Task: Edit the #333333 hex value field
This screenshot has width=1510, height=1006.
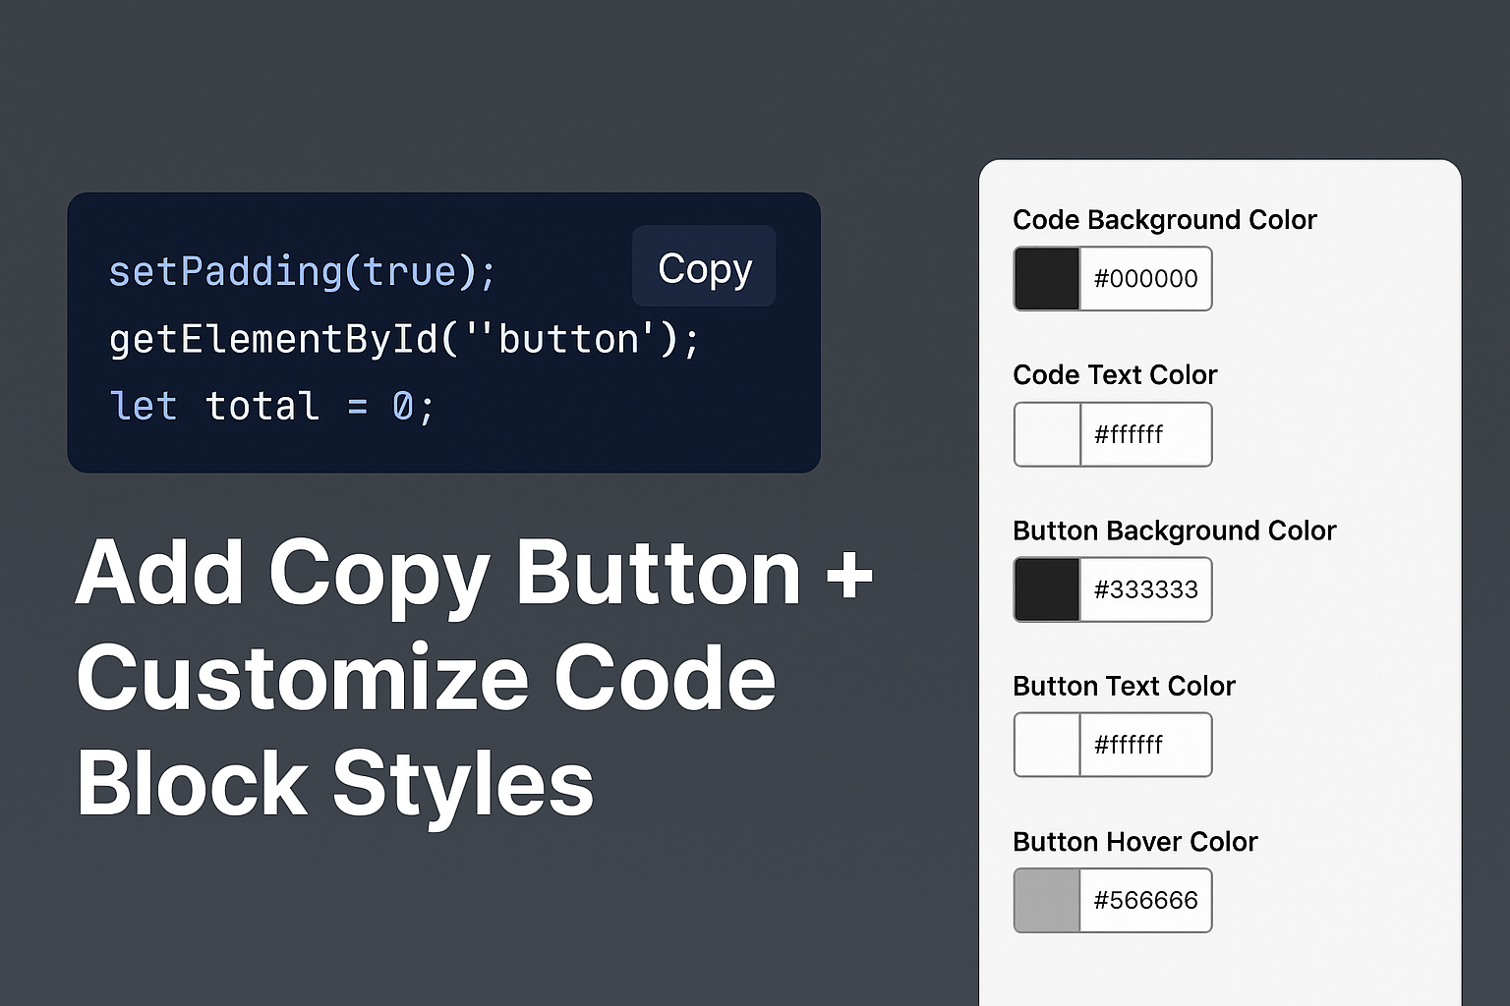Action: [1146, 589]
